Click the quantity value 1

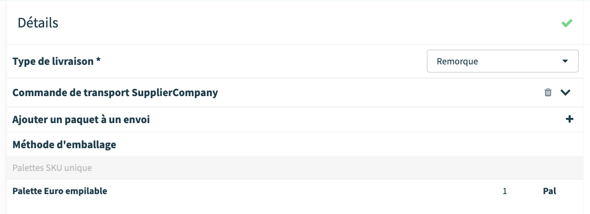[505, 191]
